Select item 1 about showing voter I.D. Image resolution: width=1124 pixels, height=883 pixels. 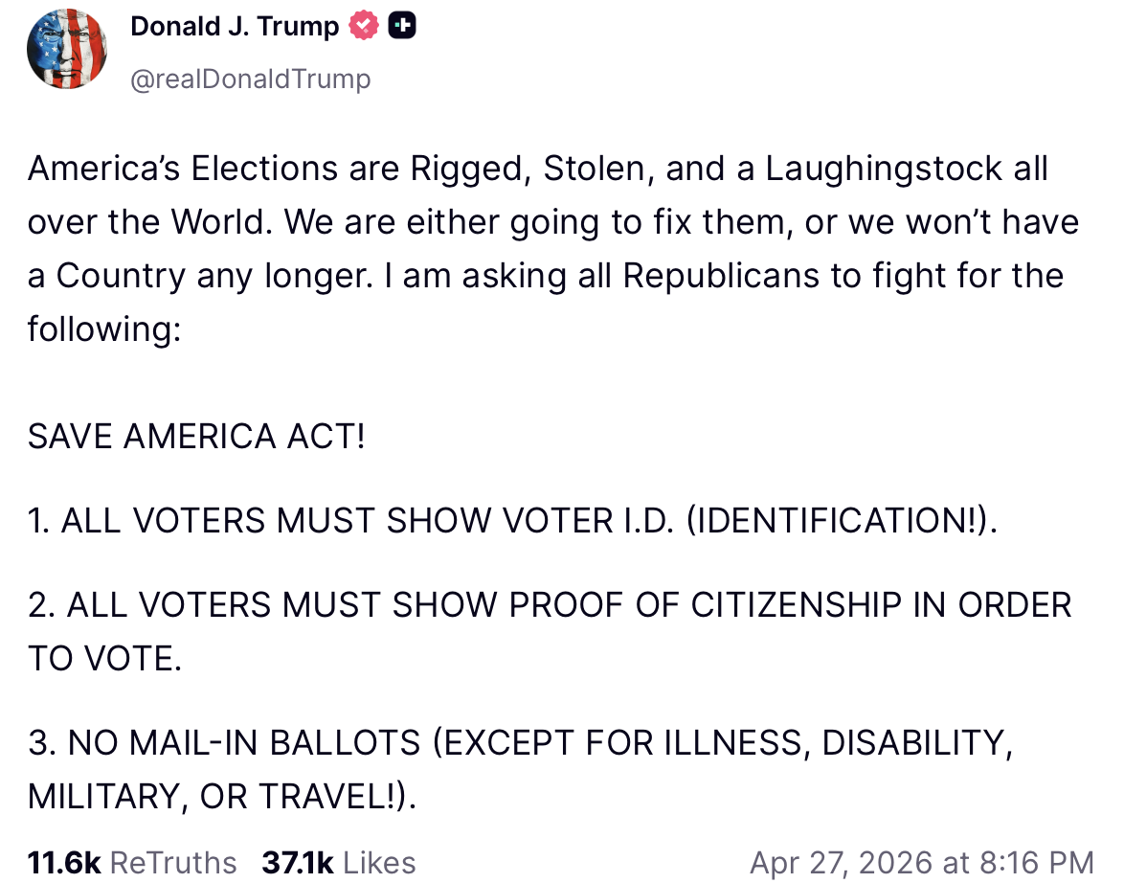[x=512, y=520]
